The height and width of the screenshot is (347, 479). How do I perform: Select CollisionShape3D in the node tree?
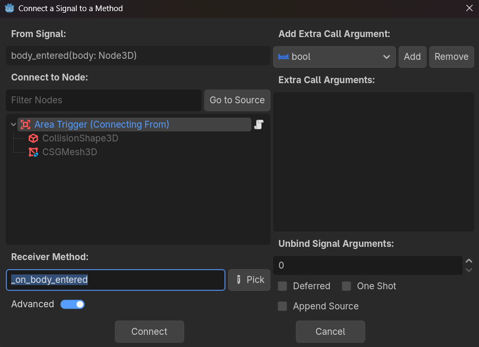[x=80, y=138]
